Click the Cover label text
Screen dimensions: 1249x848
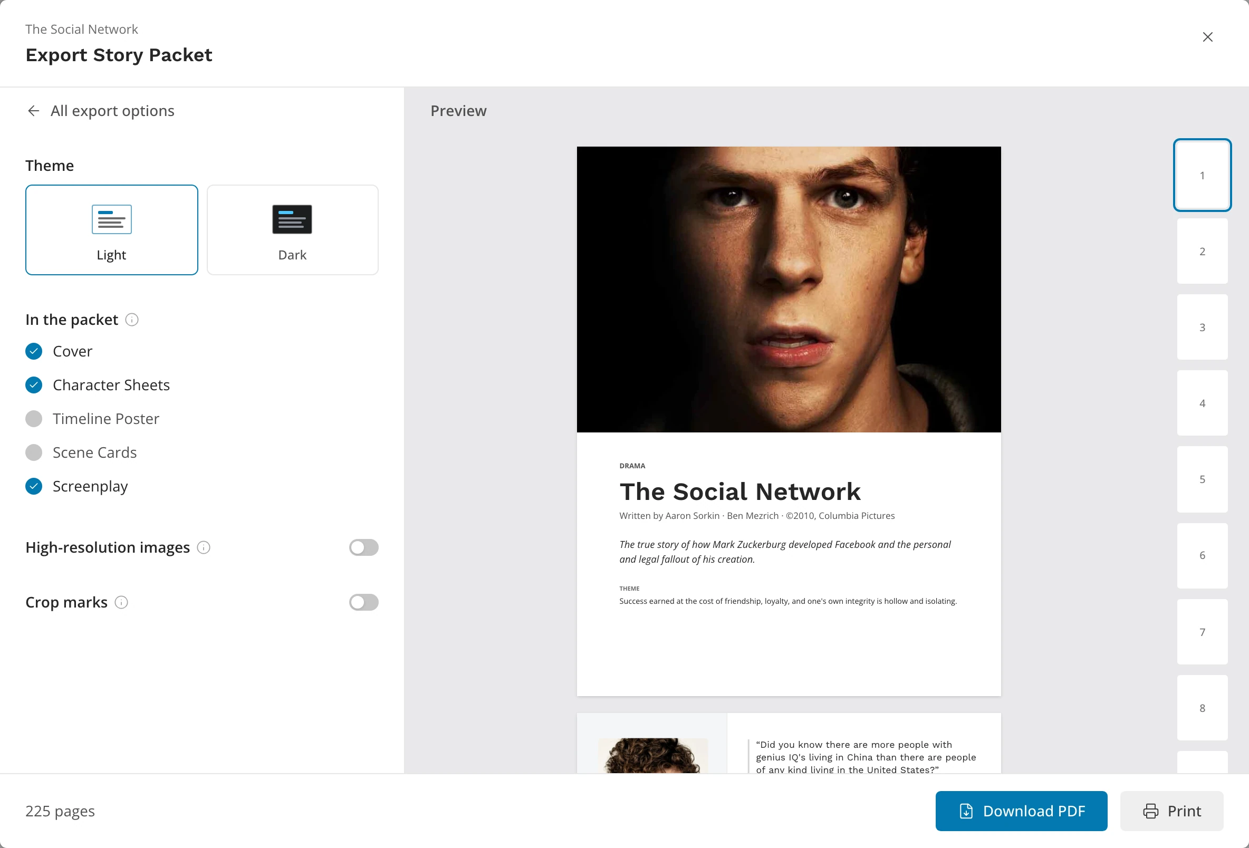tap(73, 351)
